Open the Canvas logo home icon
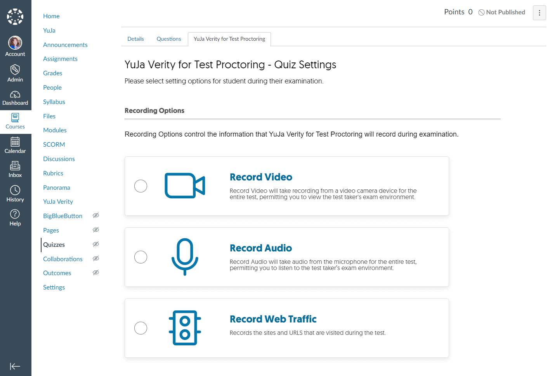Screen dimensions: 550x376 click(x=15, y=17)
